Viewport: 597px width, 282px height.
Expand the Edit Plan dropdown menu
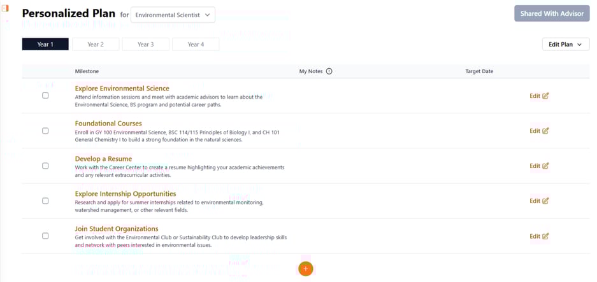click(565, 45)
